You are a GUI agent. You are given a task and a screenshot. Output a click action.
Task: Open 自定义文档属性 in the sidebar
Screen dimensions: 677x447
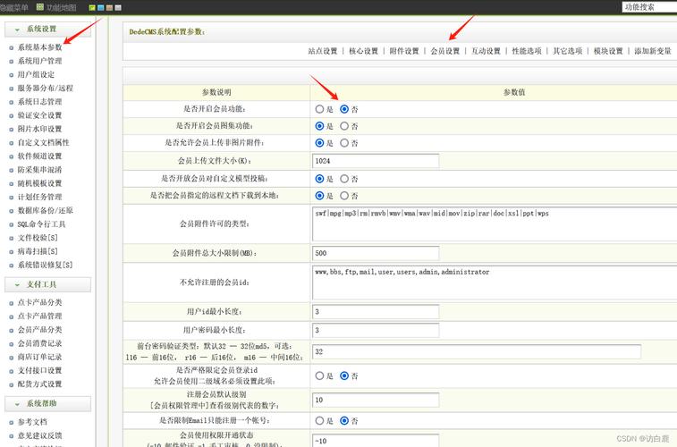pos(43,142)
